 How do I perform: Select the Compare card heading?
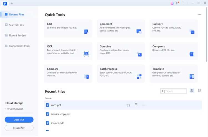53,69
